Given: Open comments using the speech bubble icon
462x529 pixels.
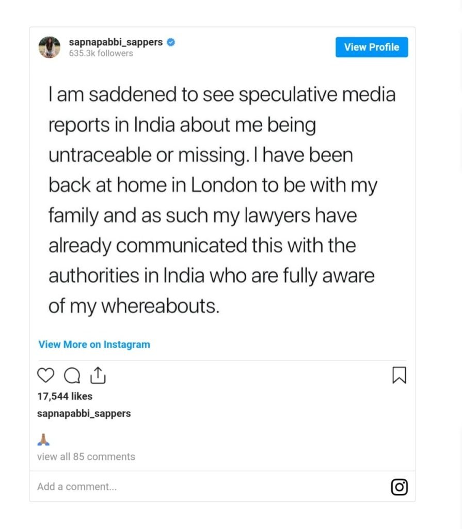Looking at the screenshot, I should [x=72, y=376].
